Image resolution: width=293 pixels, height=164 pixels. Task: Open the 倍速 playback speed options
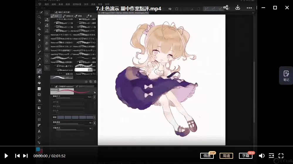click(207, 156)
